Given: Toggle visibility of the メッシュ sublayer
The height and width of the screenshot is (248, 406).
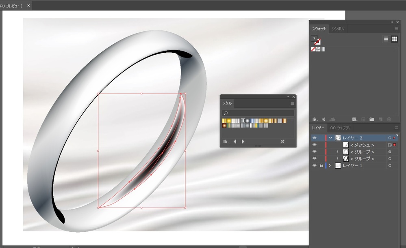Looking at the screenshot, I should click(x=314, y=145).
